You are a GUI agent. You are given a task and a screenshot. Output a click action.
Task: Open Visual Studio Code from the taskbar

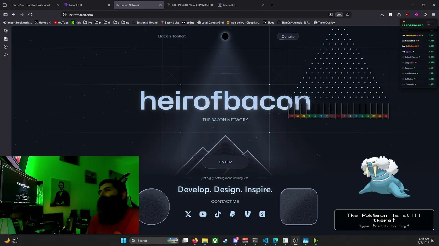[265, 241]
